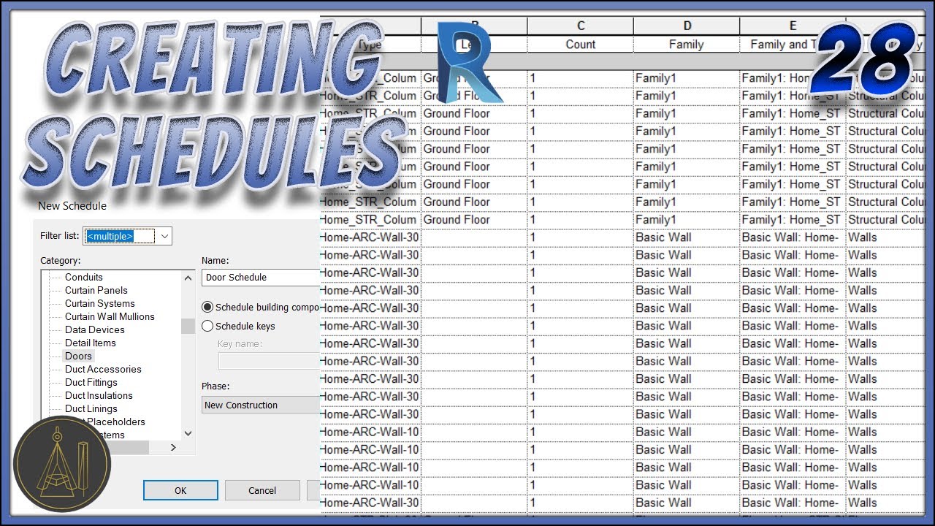Viewport: 935px width, 526px height.
Task: Click the round compass channel logo
Action: pyautogui.click(x=62, y=464)
